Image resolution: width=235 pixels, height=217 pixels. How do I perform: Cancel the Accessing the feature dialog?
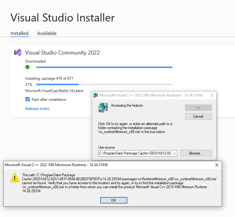(x=198, y=116)
